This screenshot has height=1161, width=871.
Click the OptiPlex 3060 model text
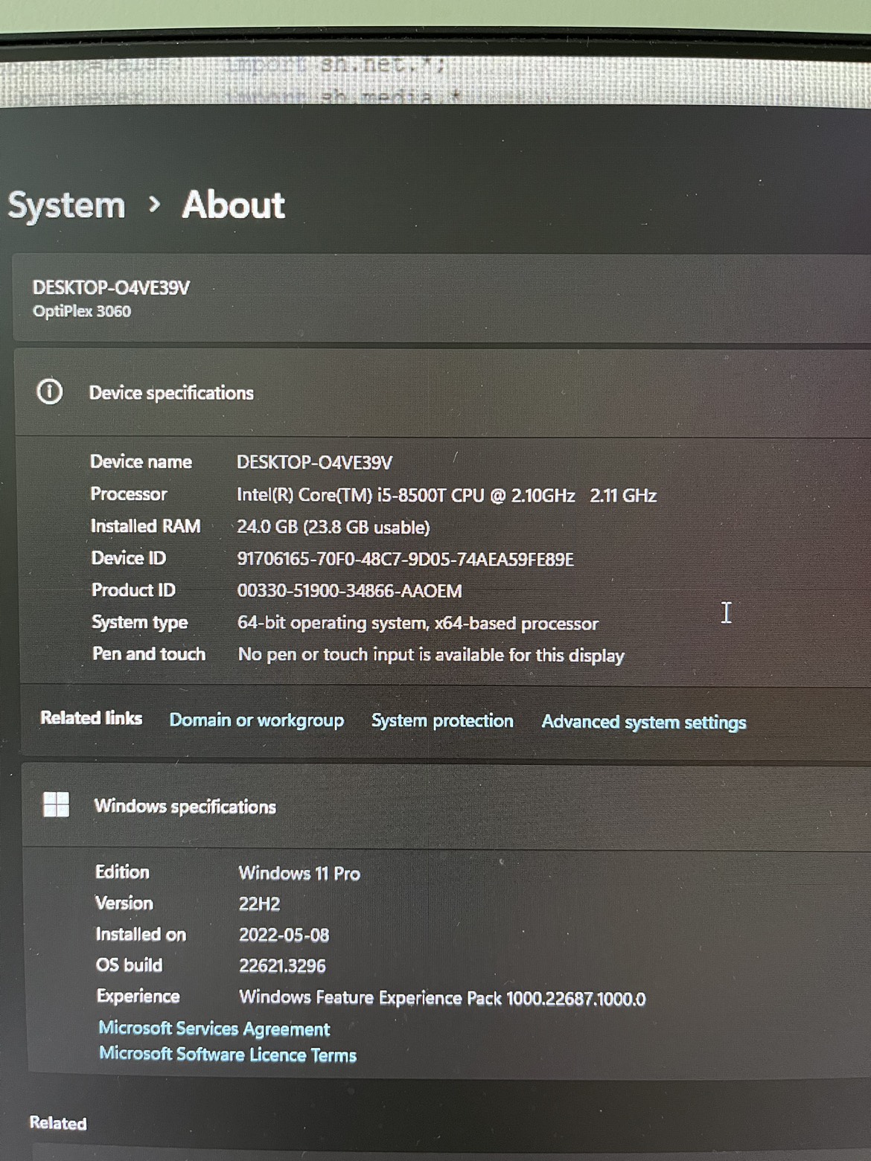82,311
